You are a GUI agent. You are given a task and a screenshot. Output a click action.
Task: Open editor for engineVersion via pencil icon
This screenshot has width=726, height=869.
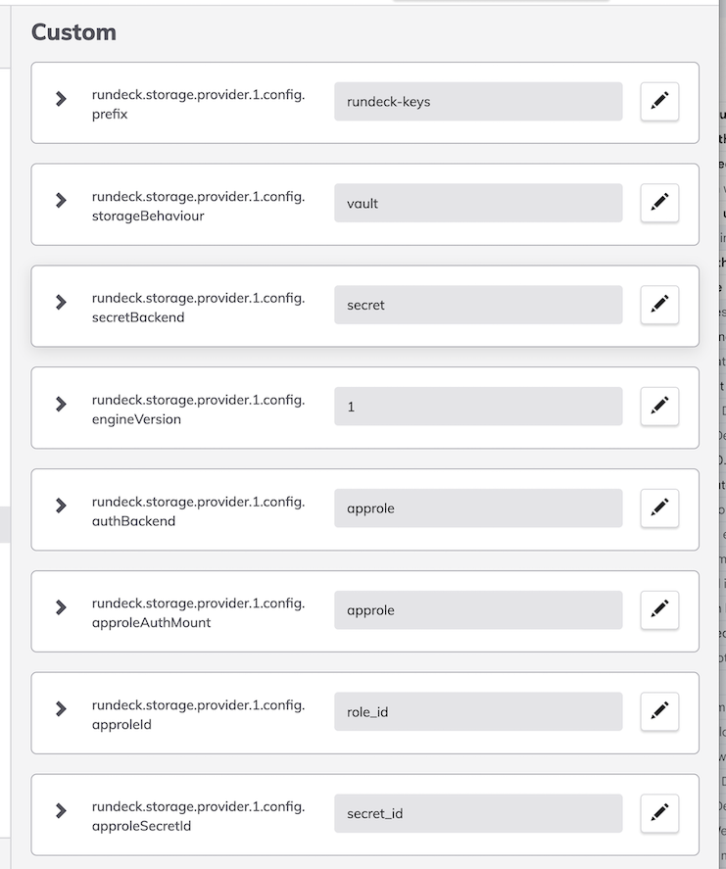click(659, 407)
